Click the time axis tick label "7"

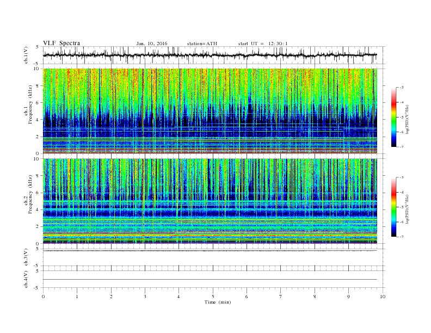click(281, 297)
